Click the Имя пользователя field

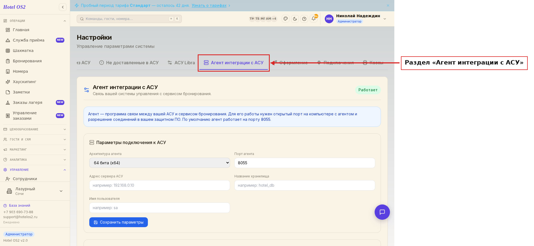pos(159,208)
